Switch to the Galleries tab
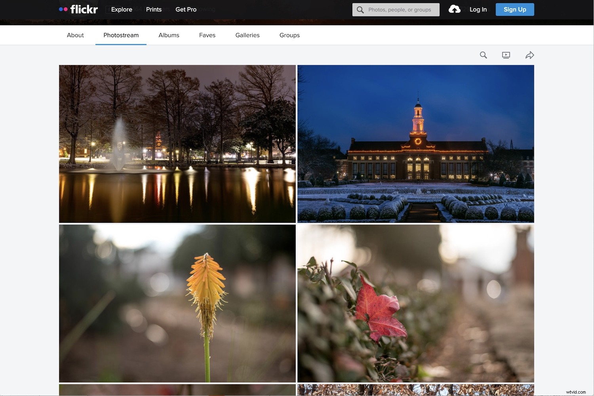The width and height of the screenshot is (594, 396). [247, 35]
